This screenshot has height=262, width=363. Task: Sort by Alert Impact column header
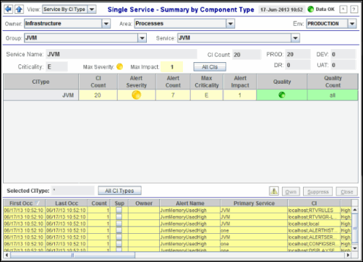coord(240,82)
